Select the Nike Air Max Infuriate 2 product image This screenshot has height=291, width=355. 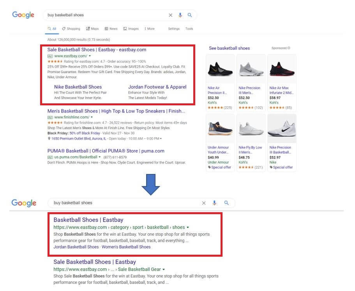(x=282, y=69)
